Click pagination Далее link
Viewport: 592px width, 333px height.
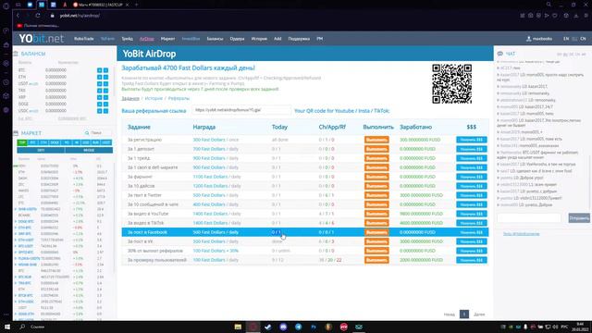[x=479, y=314]
